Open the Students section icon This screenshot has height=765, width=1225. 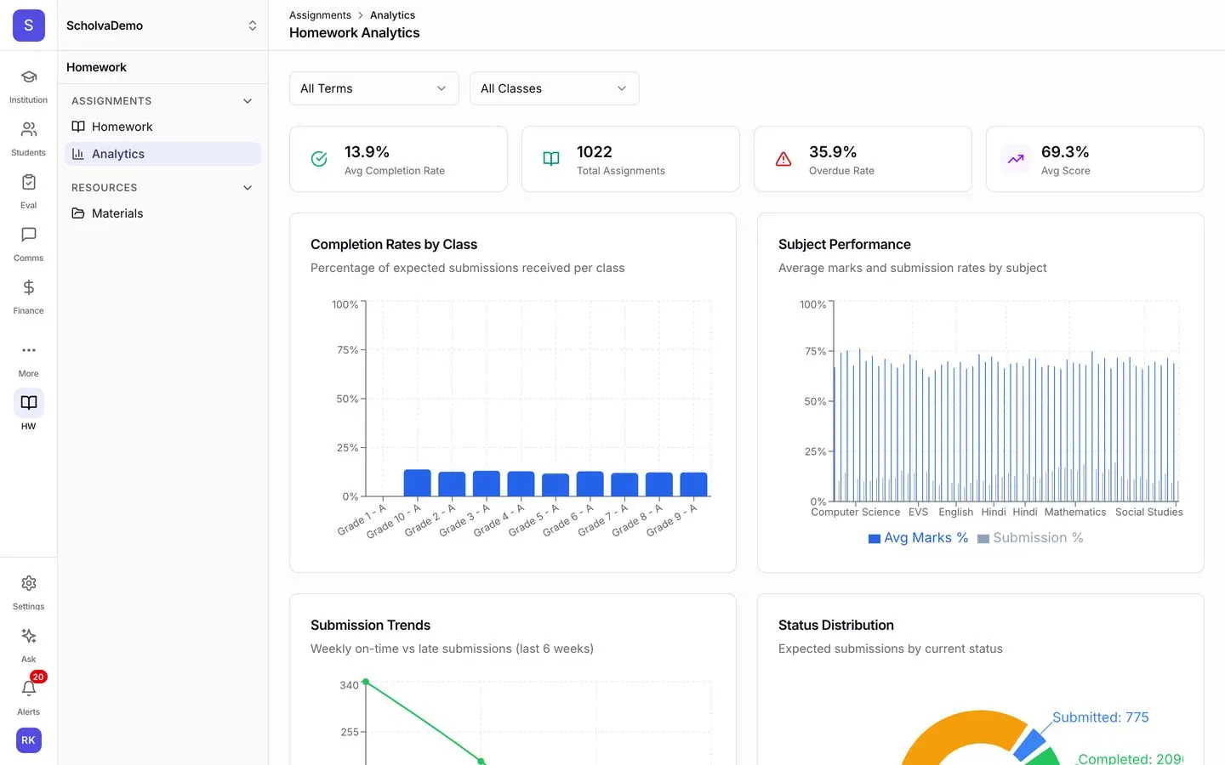point(28,130)
